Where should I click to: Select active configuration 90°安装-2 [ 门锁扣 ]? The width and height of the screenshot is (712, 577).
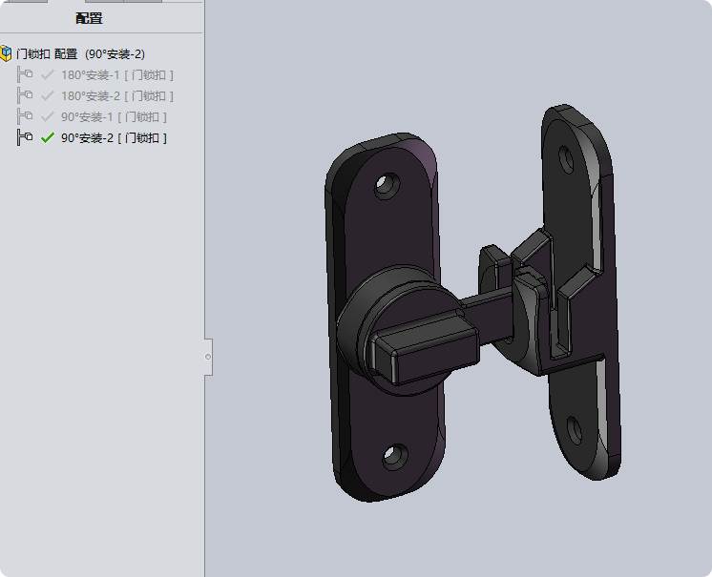click(114, 138)
